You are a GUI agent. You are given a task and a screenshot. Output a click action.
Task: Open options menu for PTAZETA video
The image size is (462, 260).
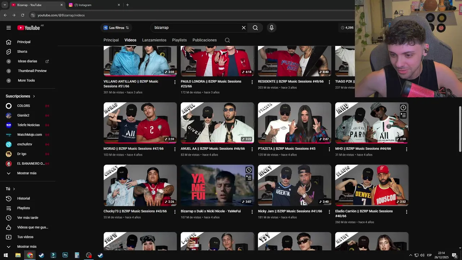click(329, 149)
